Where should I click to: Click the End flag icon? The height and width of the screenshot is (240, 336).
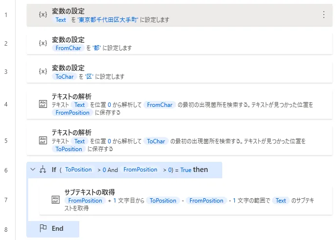click(x=43, y=228)
